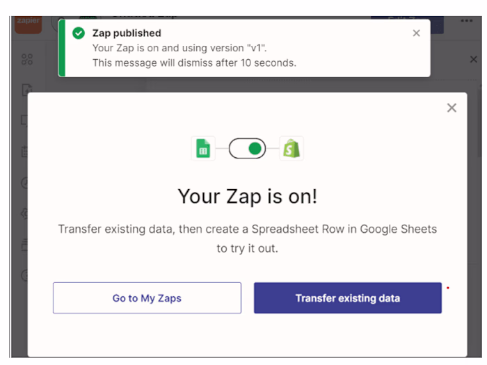Start Transfer existing data
This screenshot has width=487, height=365.
coord(347,298)
